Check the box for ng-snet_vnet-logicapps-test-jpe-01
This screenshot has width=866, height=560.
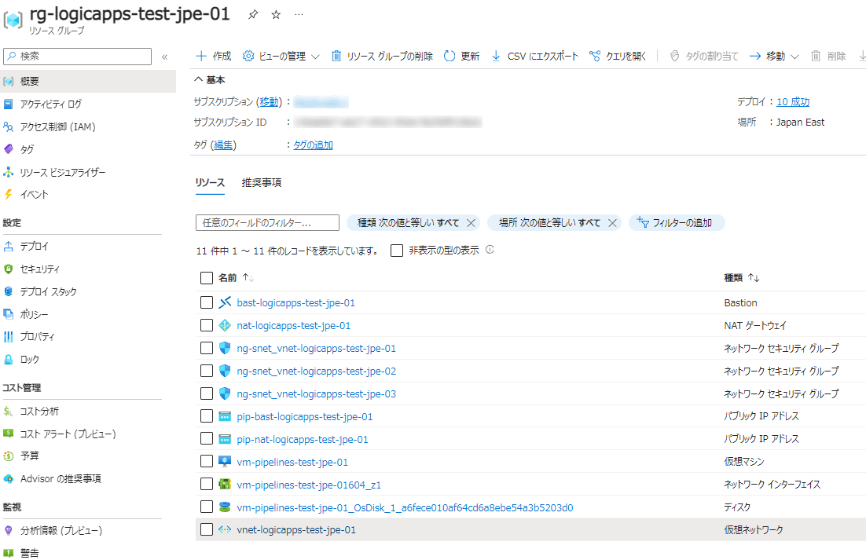click(x=207, y=348)
